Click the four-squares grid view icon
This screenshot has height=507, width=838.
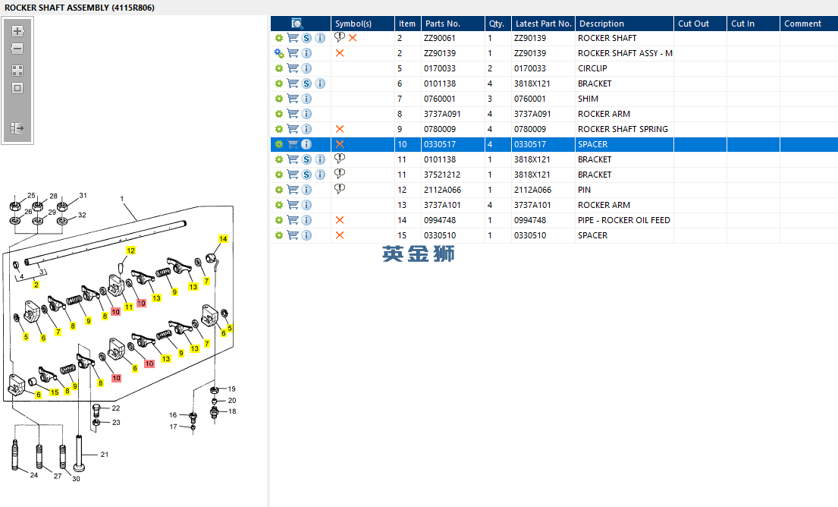click(17, 71)
